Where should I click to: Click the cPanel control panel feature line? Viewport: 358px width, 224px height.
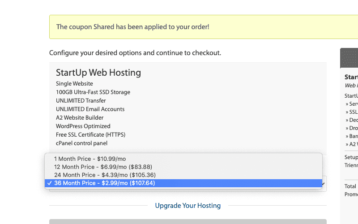click(x=81, y=143)
